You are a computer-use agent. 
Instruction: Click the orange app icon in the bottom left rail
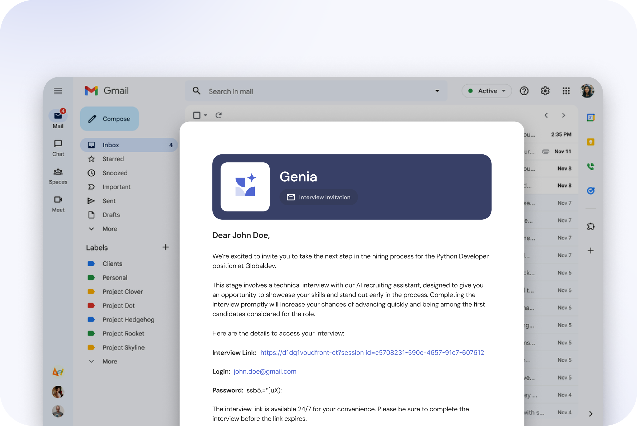pyautogui.click(x=58, y=372)
